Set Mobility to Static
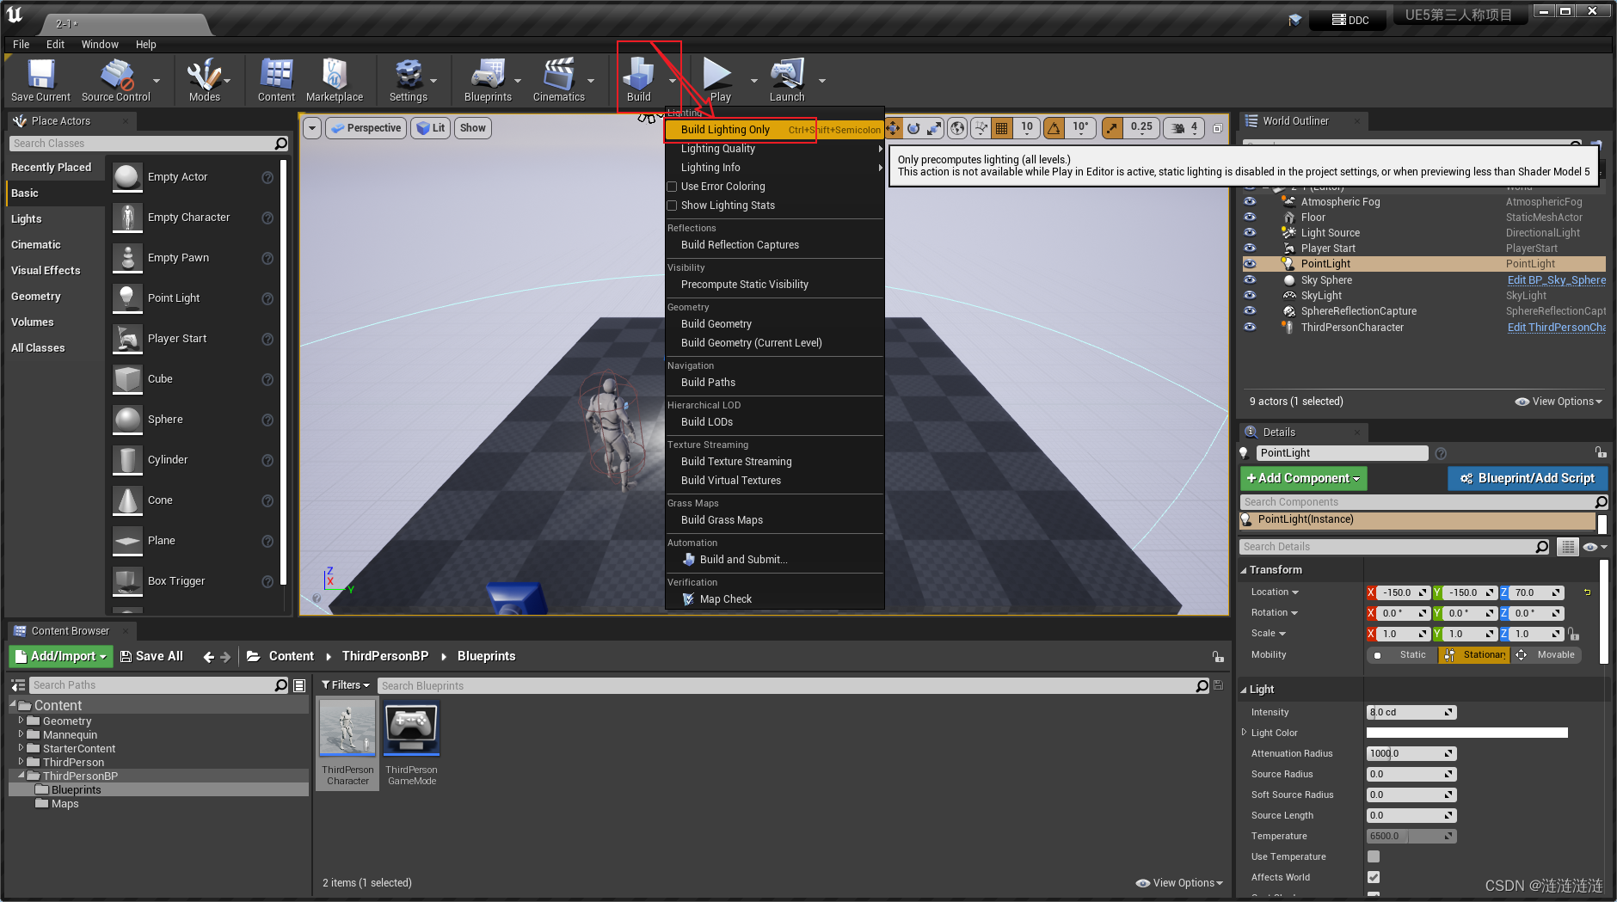Viewport: 1617px width, 902px height. (x=1403, y=655)
